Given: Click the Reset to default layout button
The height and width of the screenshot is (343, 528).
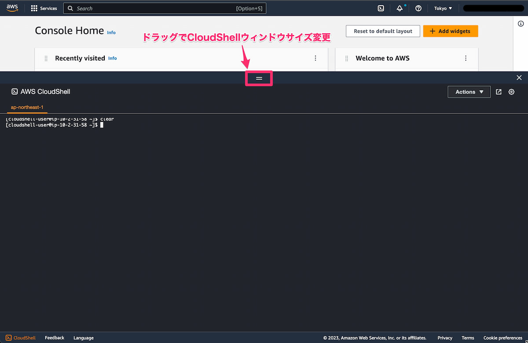Looking at the screenshot, I should (x=382, y=31).
